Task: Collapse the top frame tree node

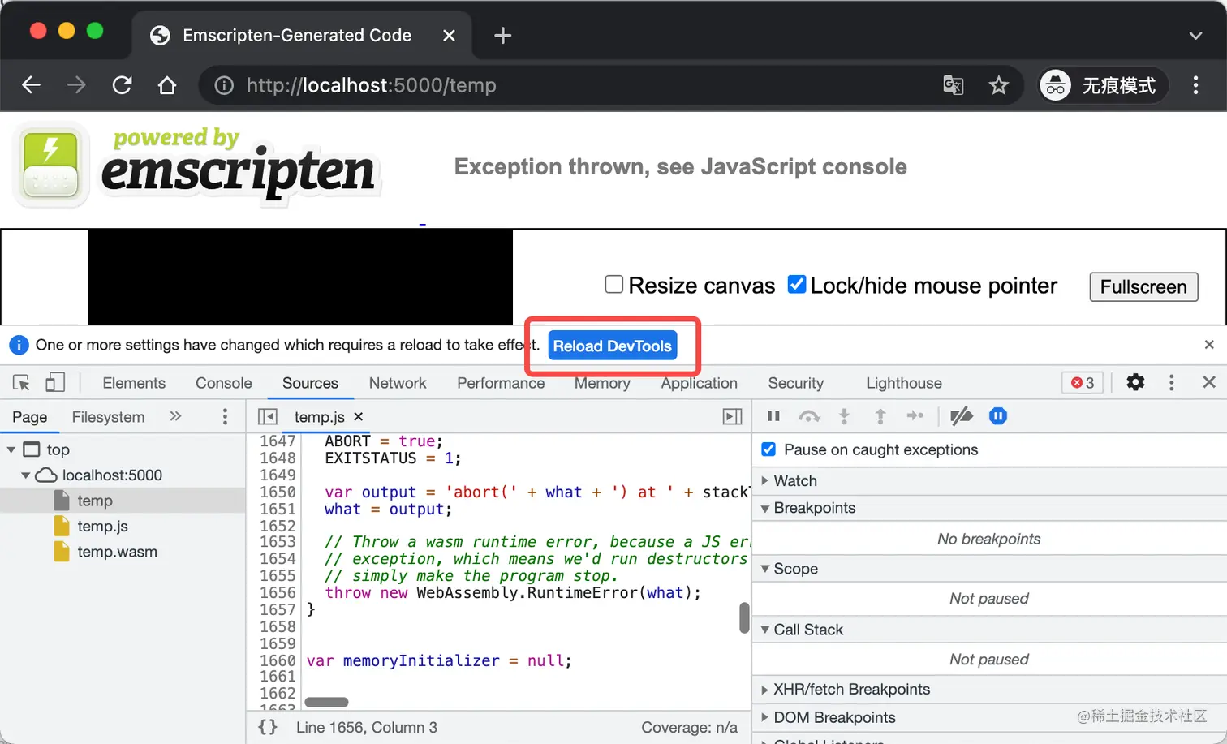Action: coord(11,449)
